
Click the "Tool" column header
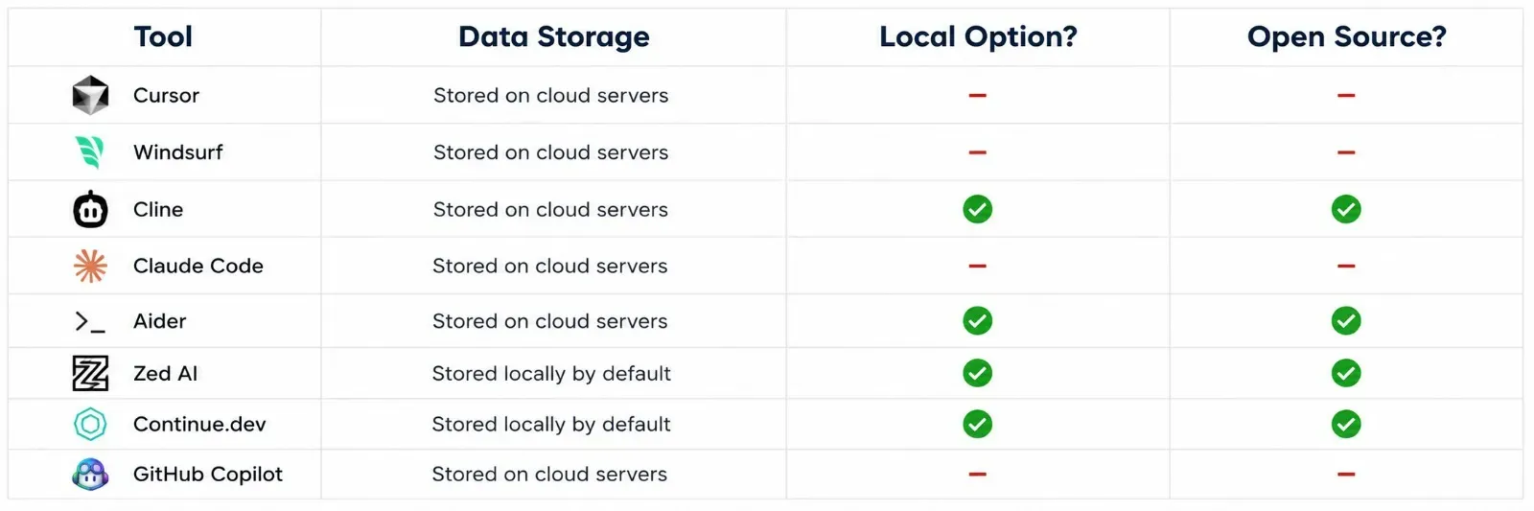pos(163,36)
